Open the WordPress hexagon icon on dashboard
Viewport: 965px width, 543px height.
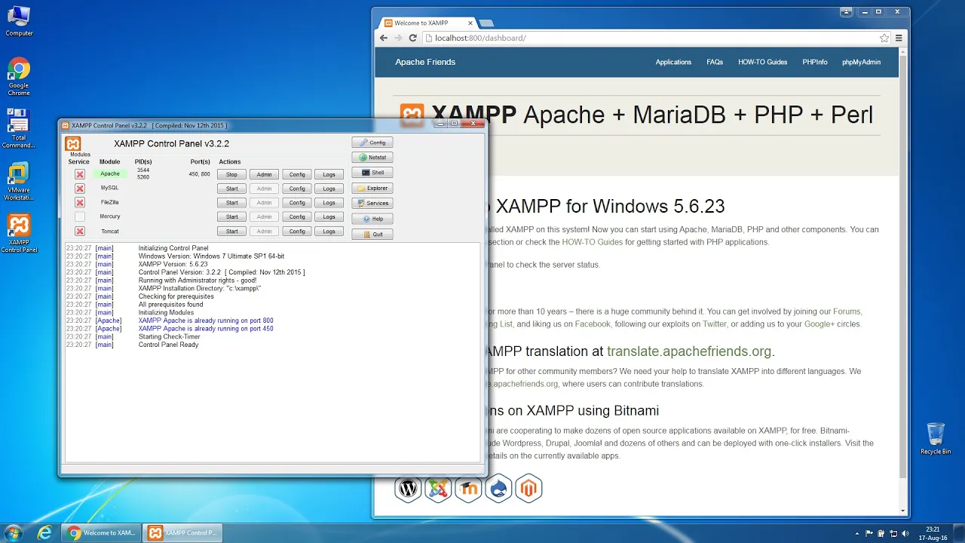(408, 489)
